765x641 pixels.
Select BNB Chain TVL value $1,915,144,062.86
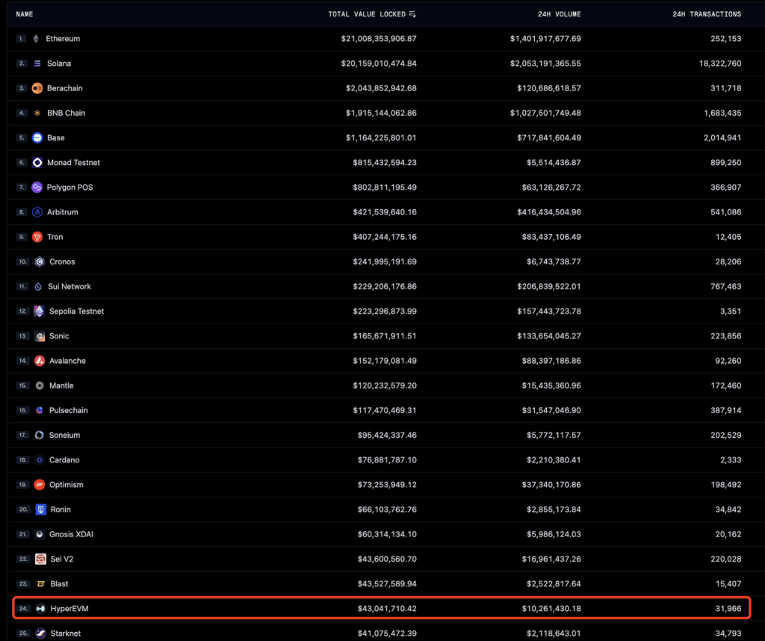381,113
